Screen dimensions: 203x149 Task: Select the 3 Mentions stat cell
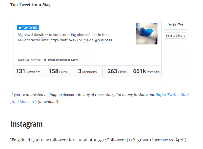click(88, 71)
